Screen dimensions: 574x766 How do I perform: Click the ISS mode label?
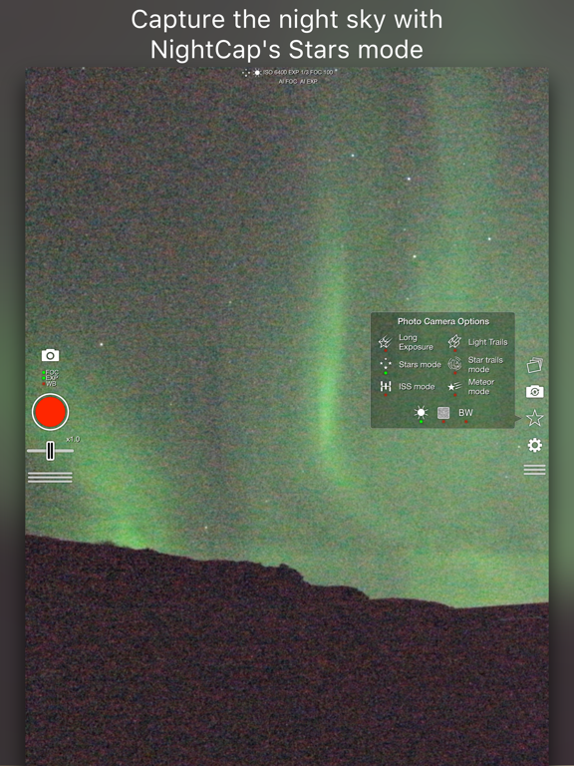[x=417, y=386]
